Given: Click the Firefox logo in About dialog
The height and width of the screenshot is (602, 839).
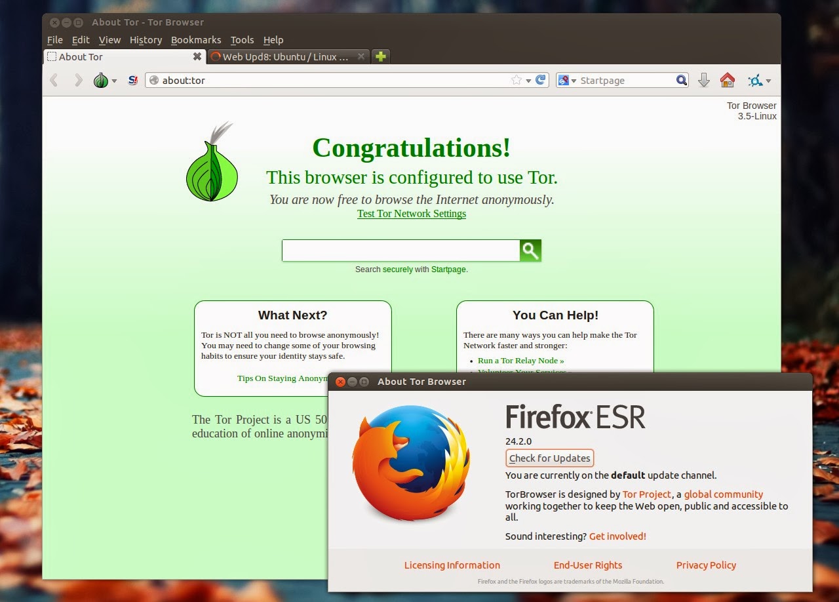Looking at the screenshot, I should click(412, 463).
